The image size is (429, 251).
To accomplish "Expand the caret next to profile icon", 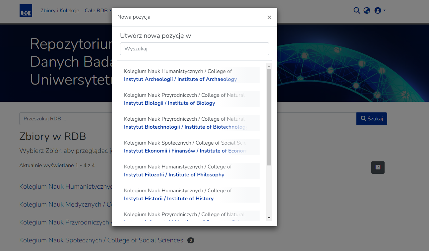I will click(x=385, y=11).
